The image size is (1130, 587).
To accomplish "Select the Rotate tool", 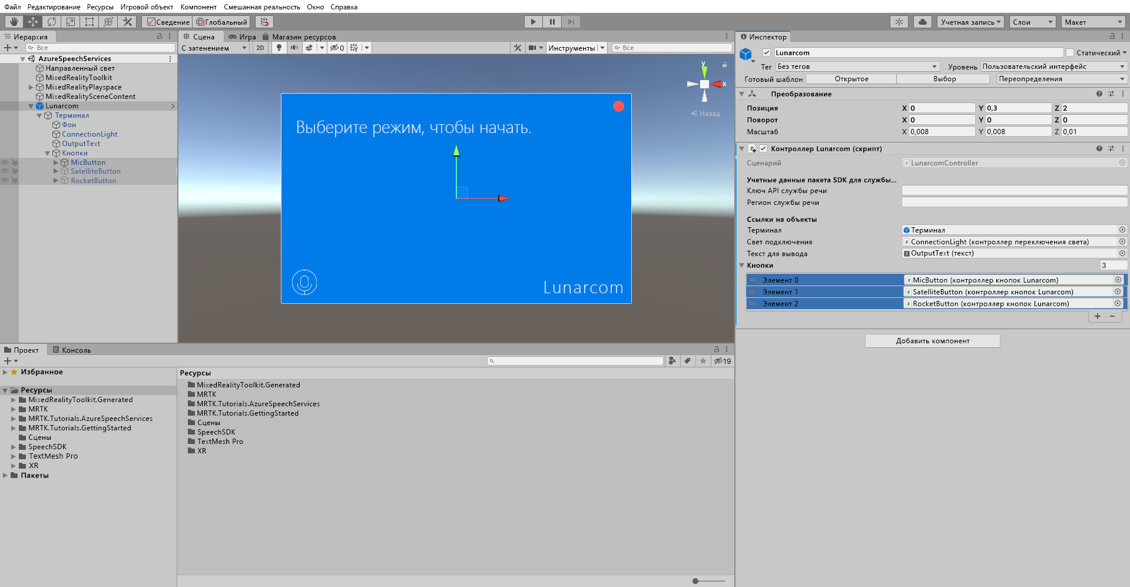I will point(52,22).
